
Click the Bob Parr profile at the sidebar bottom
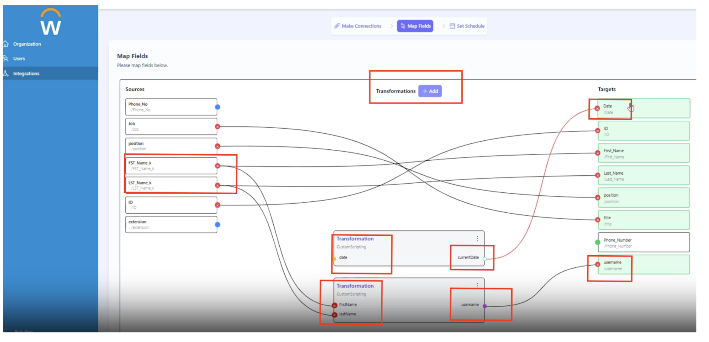point(23,332)
